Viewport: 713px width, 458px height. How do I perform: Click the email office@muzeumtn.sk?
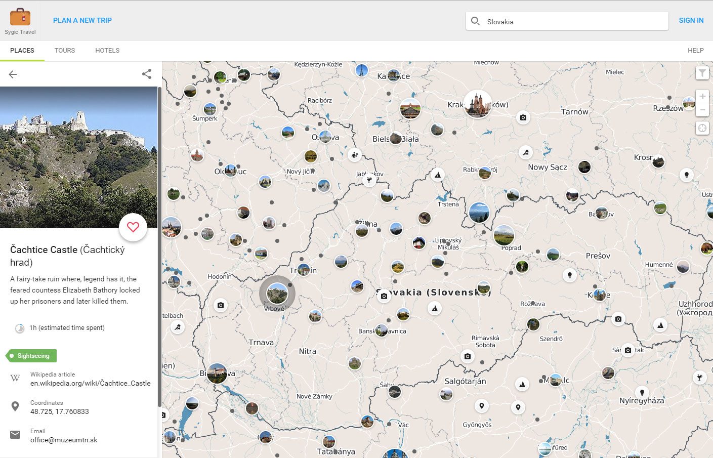(x=64, y=440)
